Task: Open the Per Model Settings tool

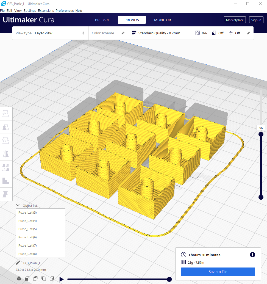Action: (6, 167)
